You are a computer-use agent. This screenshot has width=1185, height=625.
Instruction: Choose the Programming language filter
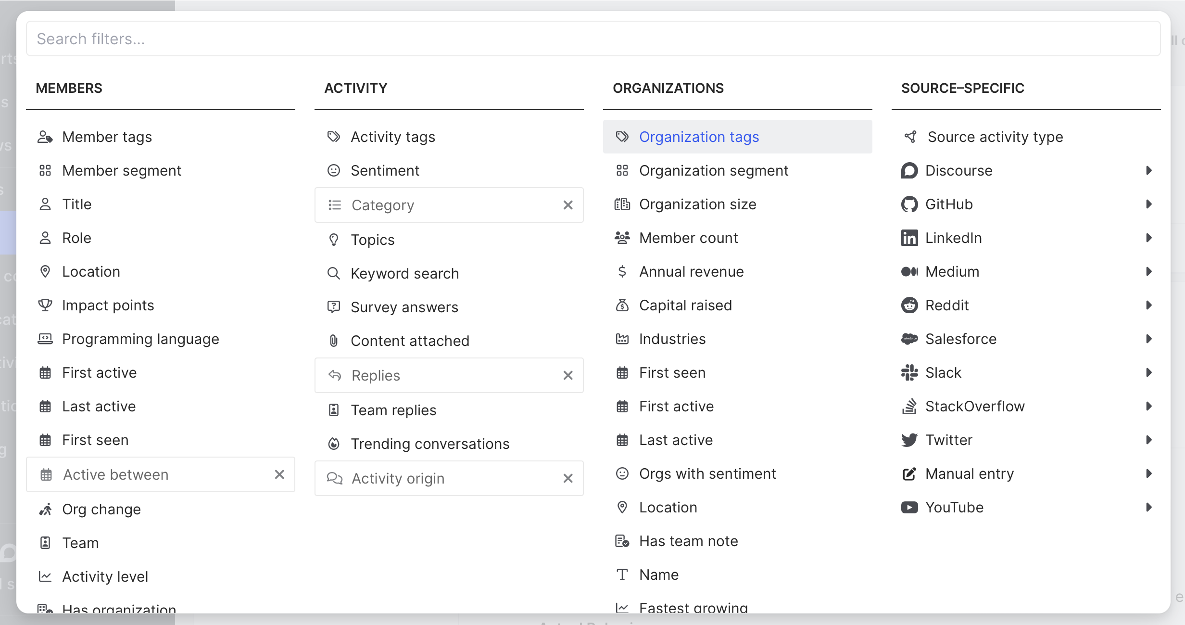[x=140, y=339]
